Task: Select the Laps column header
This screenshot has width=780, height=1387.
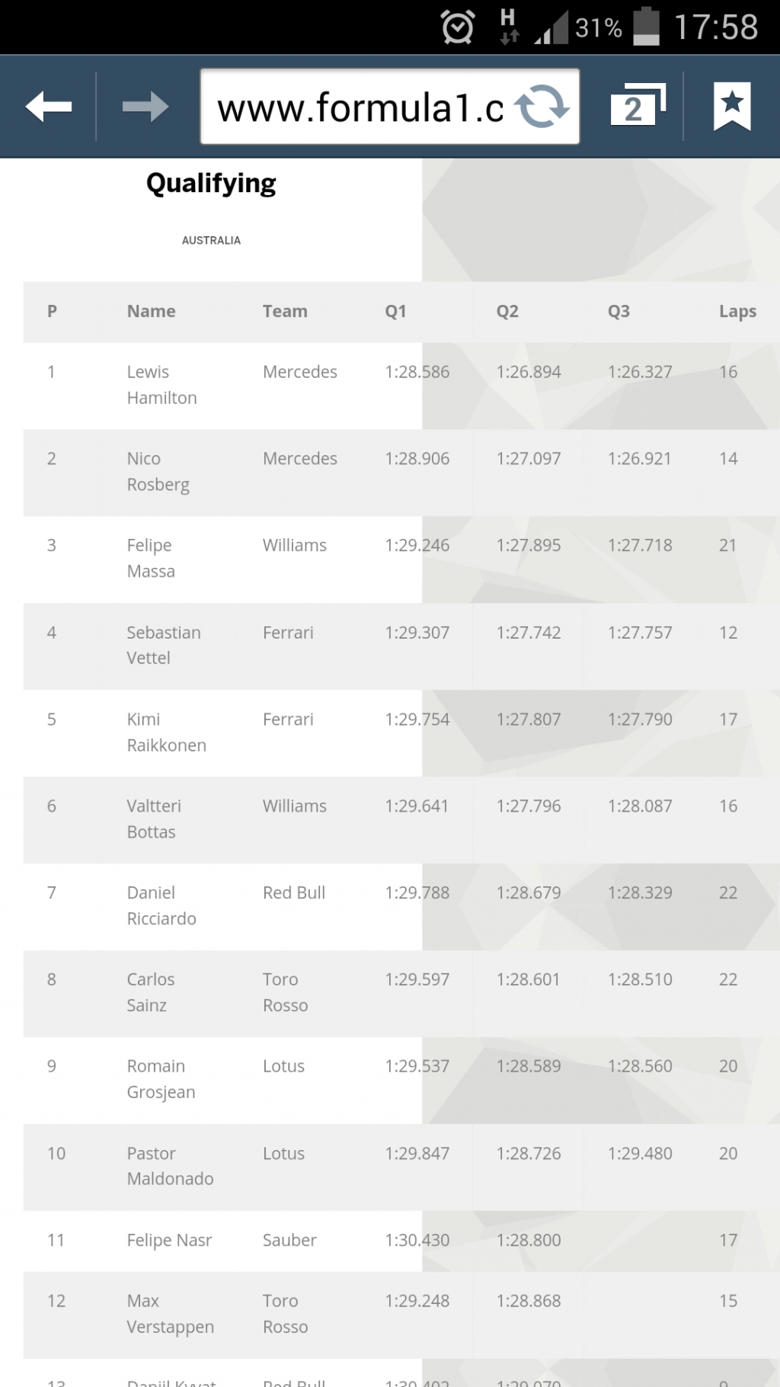Action: point(737,311)
